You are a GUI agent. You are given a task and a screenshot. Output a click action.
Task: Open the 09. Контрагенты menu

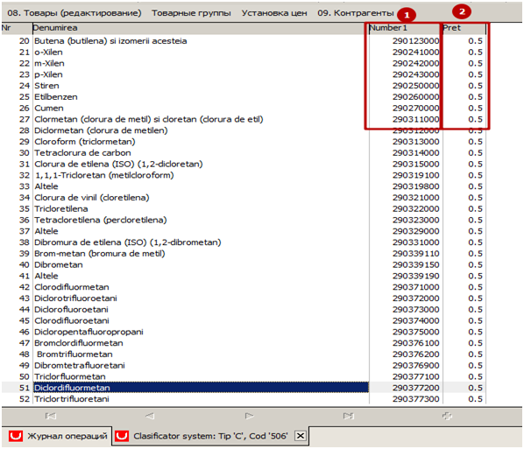click(x=356, y=13)
